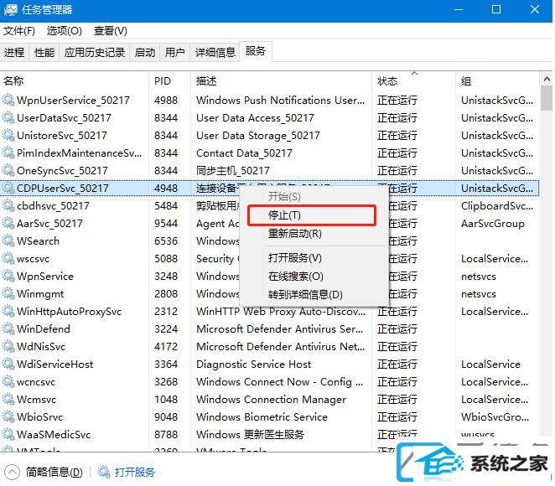This screenshot has height=486, width=555.
Task: Click the wcncsvc service gear icon
Action: [8, 382]
